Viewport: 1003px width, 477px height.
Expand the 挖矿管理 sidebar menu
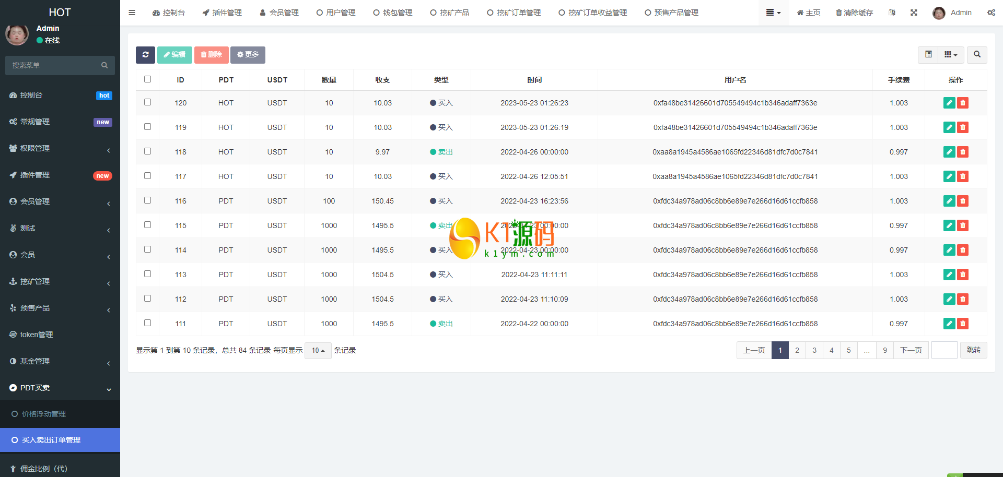[60, 281]
